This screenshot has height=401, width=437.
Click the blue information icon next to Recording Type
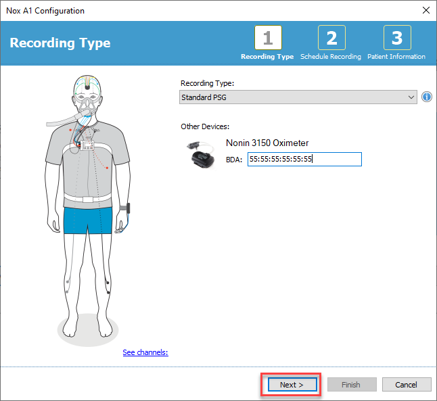[426, 97]
